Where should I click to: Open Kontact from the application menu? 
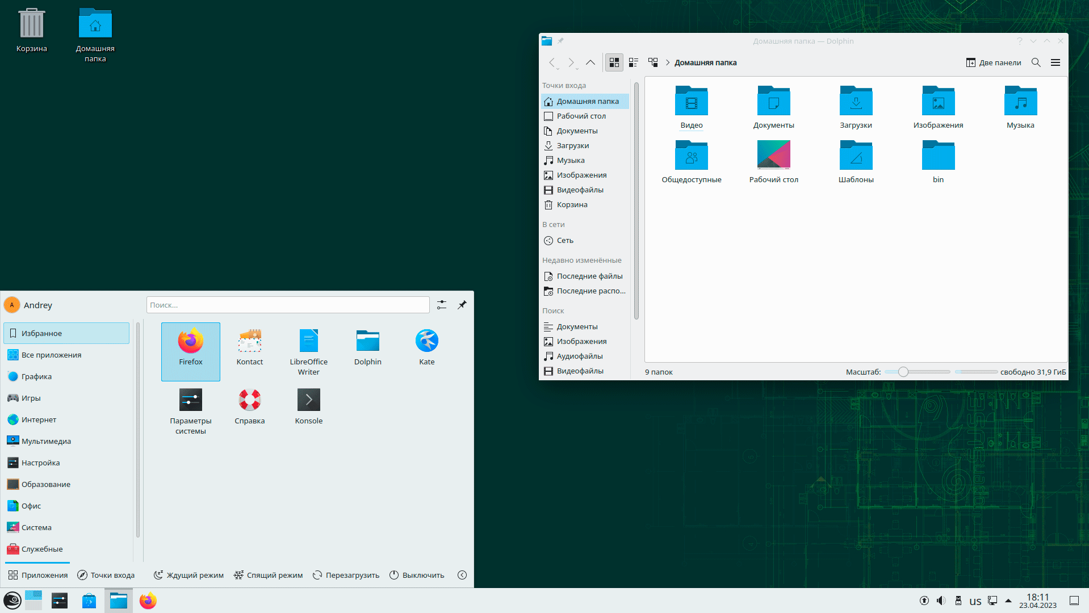249,348
